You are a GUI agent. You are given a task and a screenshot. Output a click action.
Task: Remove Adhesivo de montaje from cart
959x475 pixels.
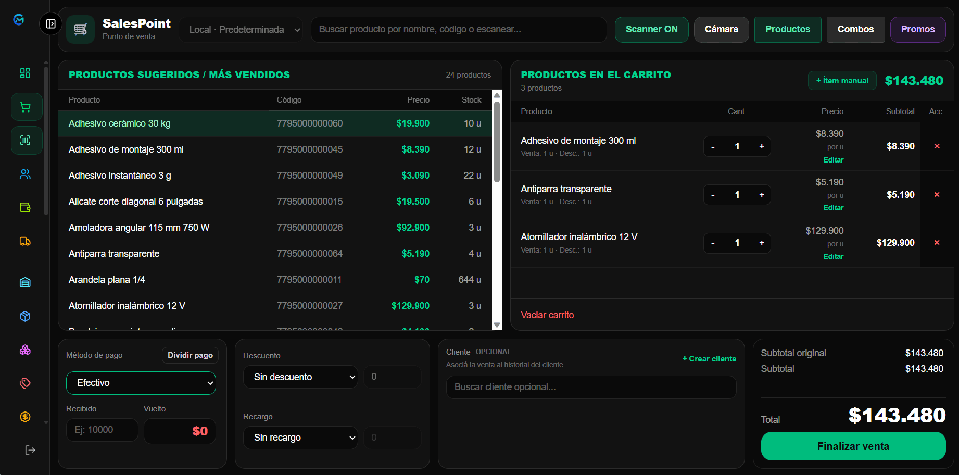pyautogui.click(x=937, y=146)
